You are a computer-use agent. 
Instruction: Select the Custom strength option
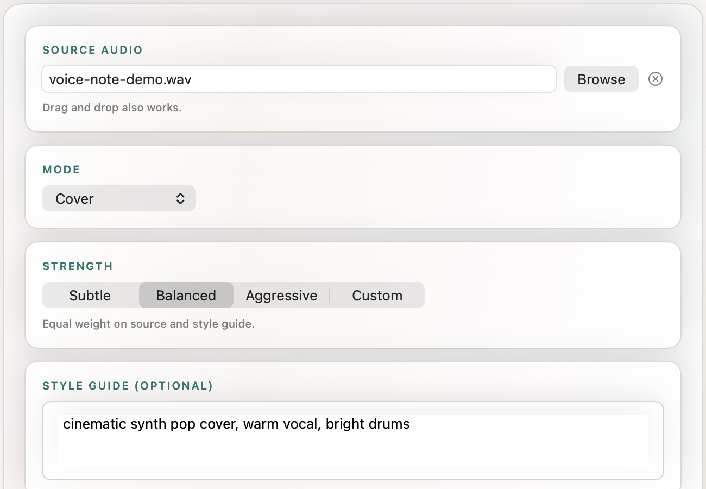(x=377, y=296)
